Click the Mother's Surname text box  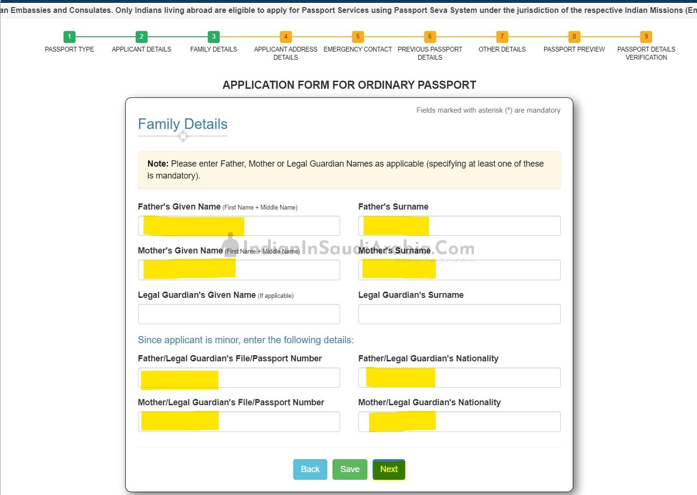point(459,270)
